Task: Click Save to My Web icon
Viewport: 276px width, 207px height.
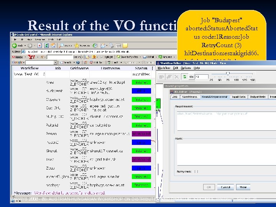Action: 118,57
